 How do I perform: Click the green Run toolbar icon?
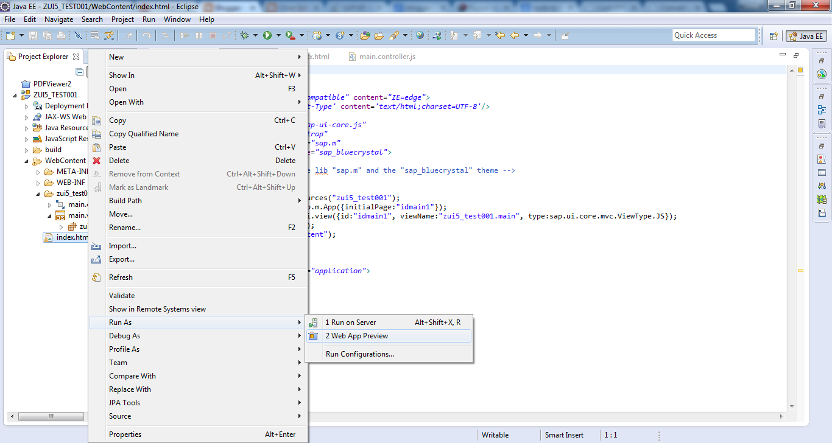coord(267,36)
